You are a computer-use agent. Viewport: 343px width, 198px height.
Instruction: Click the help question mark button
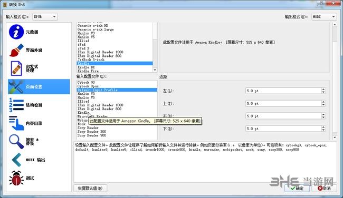(x=321, y=3)
